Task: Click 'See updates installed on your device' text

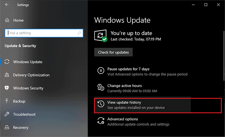Action: click(136, 108)
